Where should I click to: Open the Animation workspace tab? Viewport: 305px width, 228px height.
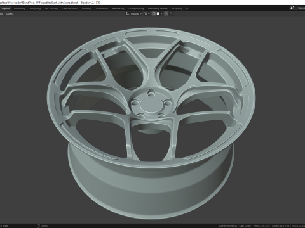coord(102,9)
